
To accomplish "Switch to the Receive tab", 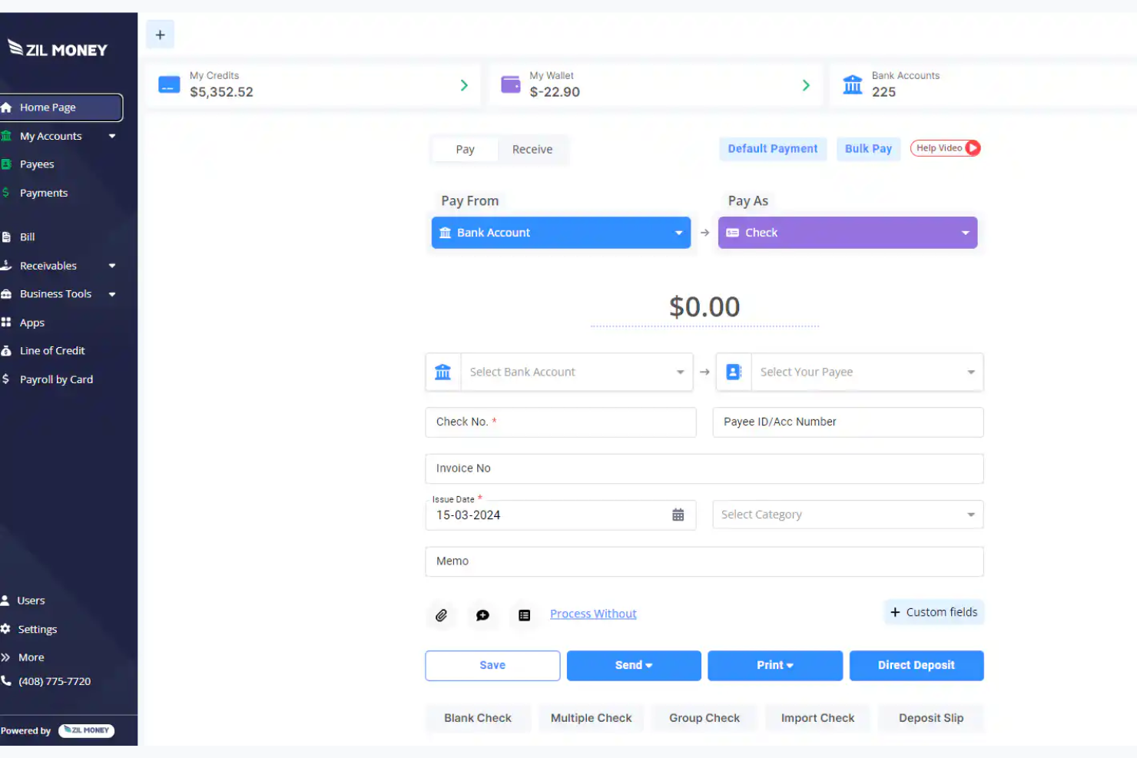I will (532, 150).
